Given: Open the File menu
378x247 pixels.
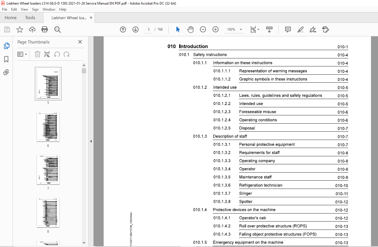Looking at the screenshot, I should coord(5,9).
